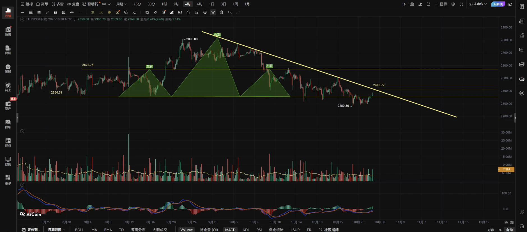Click the 定位到 locate button

[x=31, y=230]
